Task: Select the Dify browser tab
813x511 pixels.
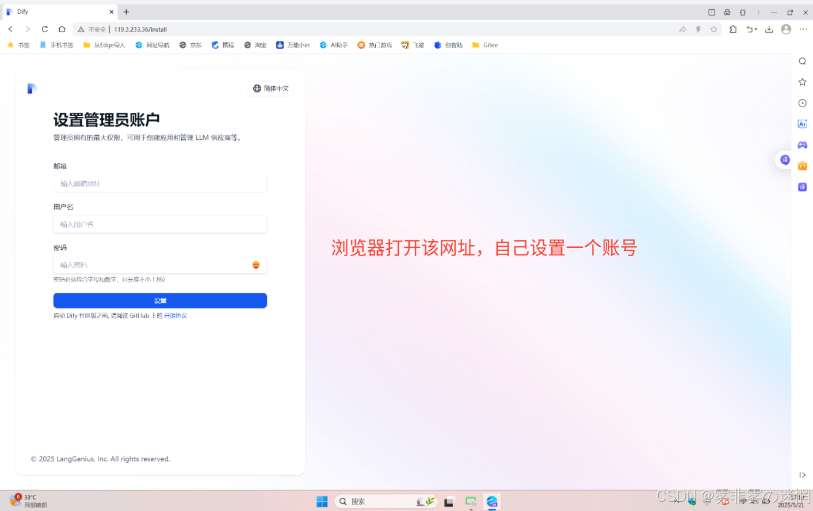Action: point(60,12)
